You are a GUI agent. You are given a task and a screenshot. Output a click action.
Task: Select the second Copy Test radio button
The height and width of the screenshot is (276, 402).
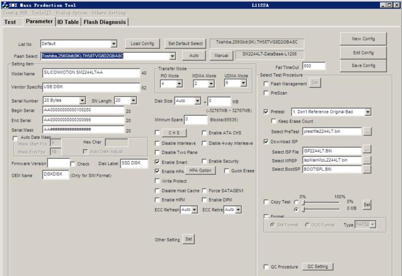tap(296, 209)
